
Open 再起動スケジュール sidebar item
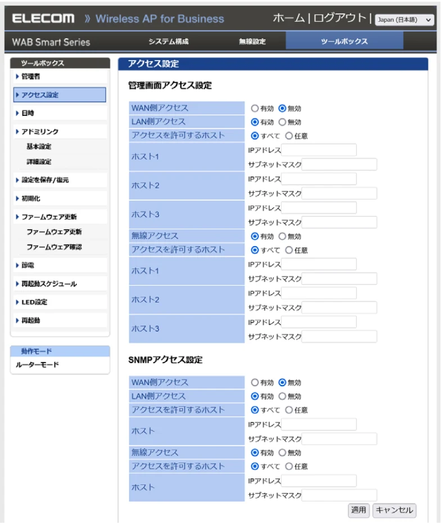coord(60,284)
